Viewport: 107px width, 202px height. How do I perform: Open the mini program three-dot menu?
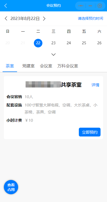(81, 6)
